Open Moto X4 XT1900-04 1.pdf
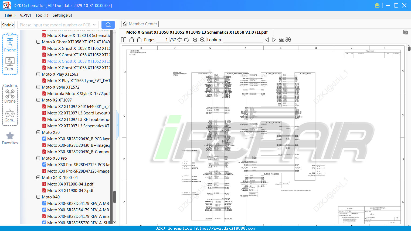 68,184
